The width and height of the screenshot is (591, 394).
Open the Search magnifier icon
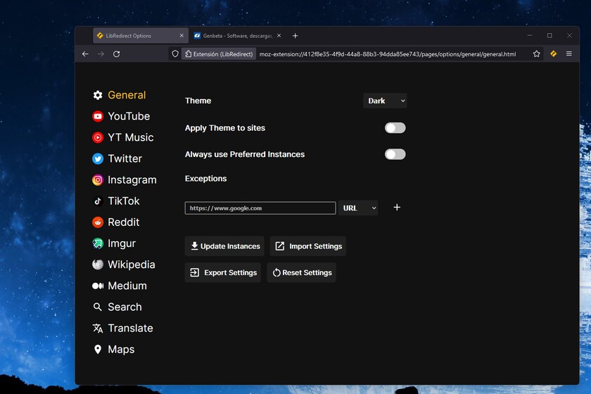[98, 307]
